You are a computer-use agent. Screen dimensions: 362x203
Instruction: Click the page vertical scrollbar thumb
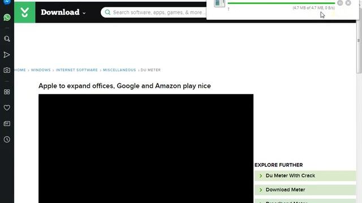(x=359, y=40)
